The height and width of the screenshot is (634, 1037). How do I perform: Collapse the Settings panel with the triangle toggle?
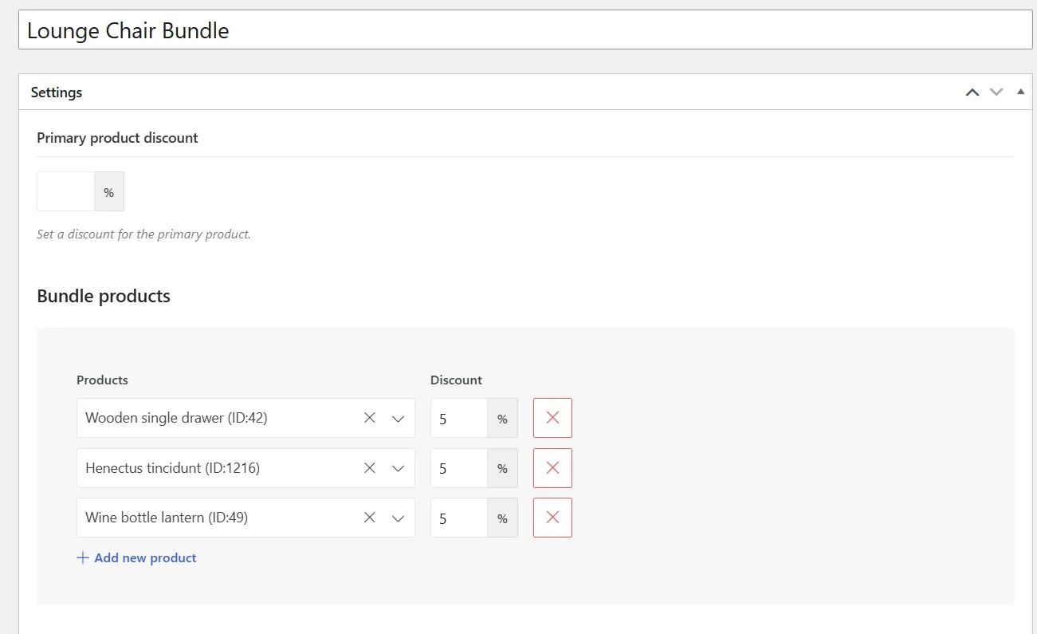pyautogui.click(x=1021, y=92)
